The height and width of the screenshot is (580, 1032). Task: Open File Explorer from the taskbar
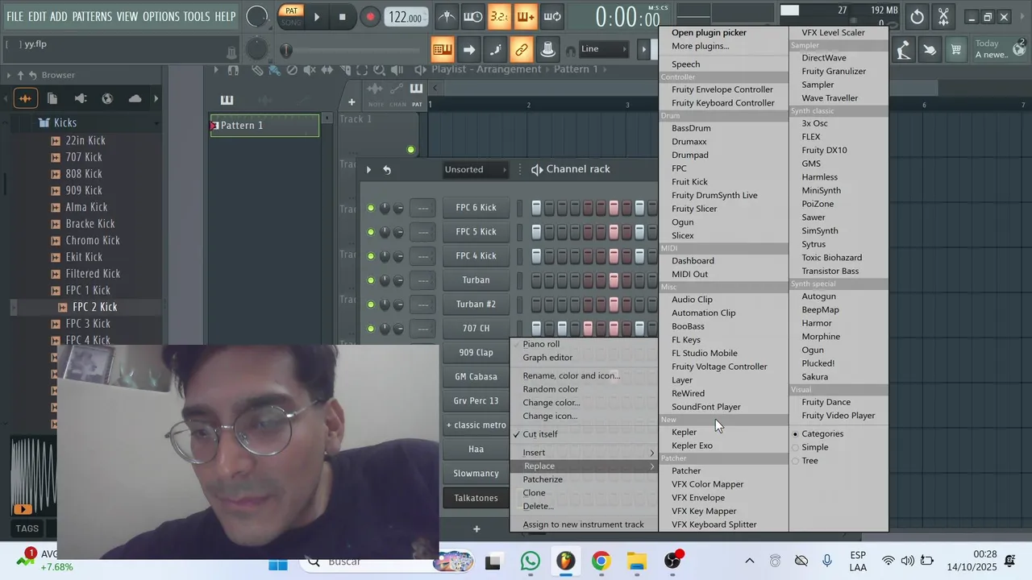click(637, 561)
